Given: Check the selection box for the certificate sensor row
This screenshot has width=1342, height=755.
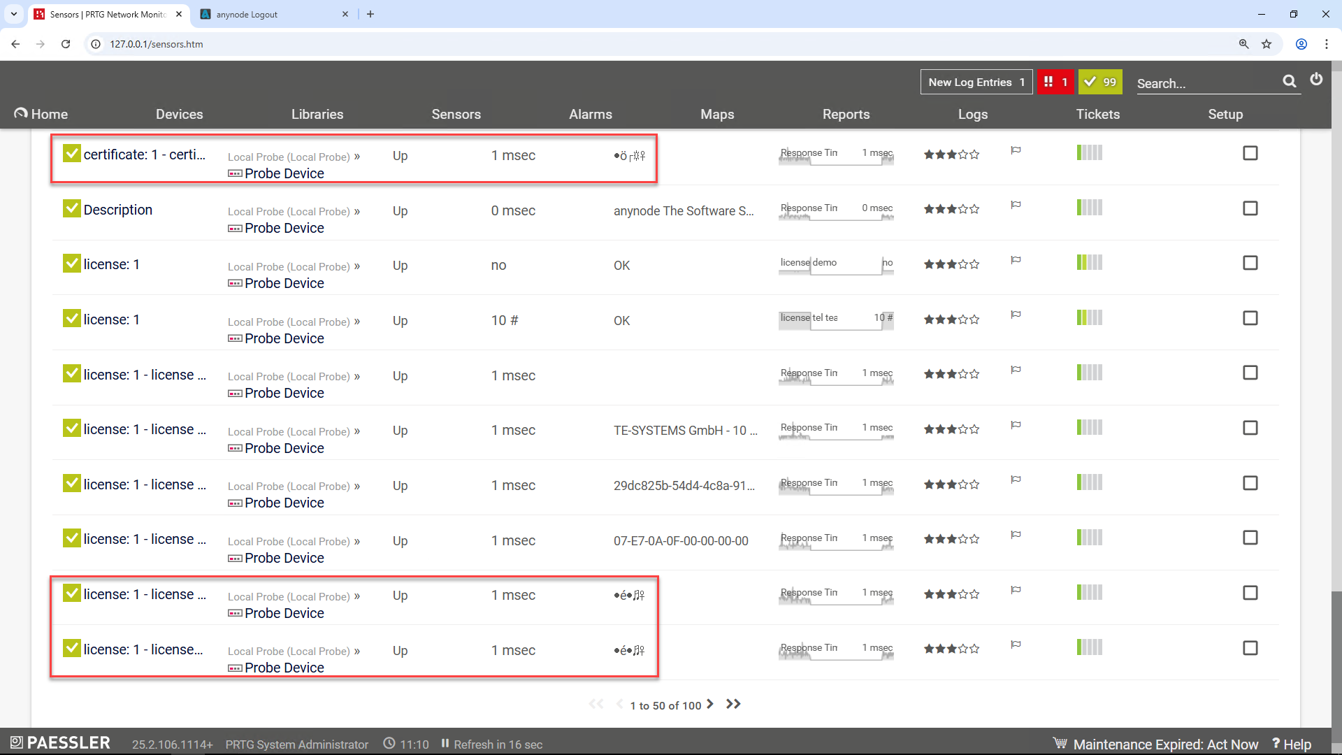Looking at the screenshot, I should pyautogui.click(x=1250, y=153).
